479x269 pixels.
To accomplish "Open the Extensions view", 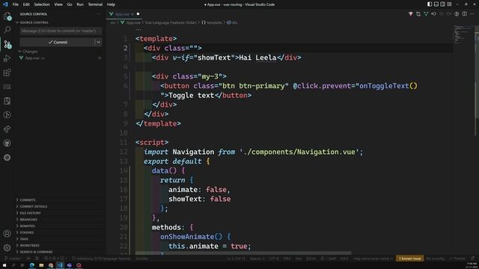I will coord(7,72).
